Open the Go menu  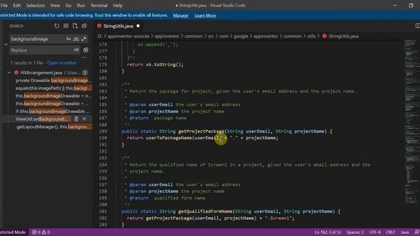pos(68,5)
